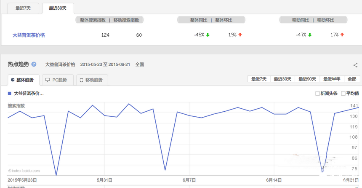The image size is (362, 188).
Task: Click the 6月14日 axis date label
Action: tap(274, 180)
